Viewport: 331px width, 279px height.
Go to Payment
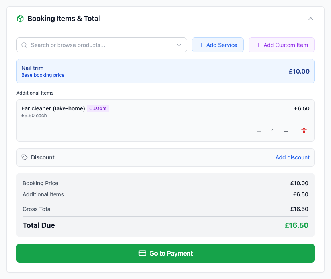click(x=165, y=253)
